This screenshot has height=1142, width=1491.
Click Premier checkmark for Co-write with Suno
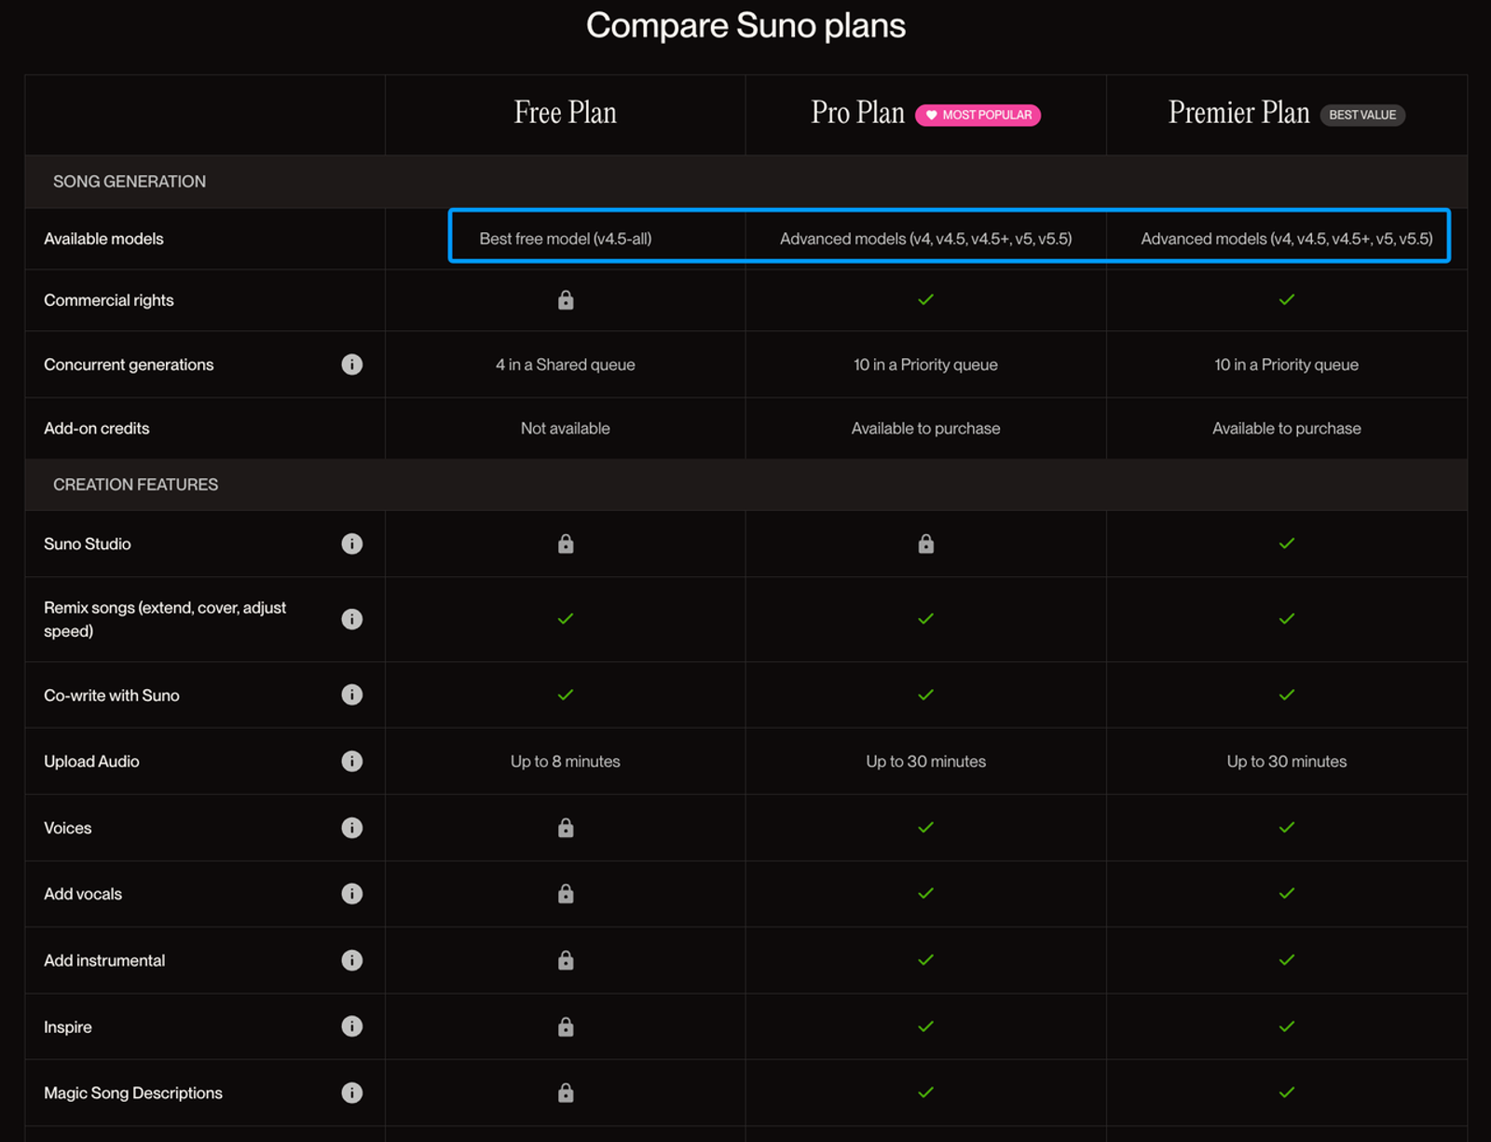pyautogui.click(x=1287, y=695)
